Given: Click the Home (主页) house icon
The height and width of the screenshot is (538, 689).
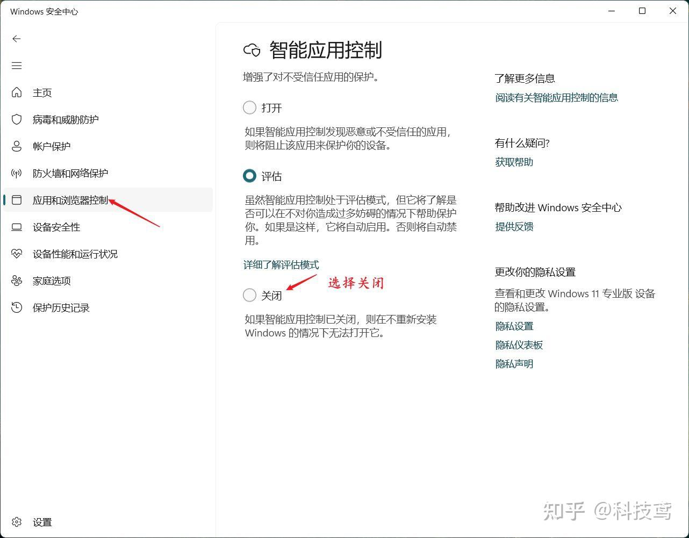Looking at the screenshot, I should [17, 92].
